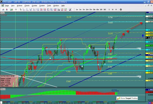The height and width of the screenshot is (104, 153).
Task: Open the Charts menu
Action: [x=26, y=5]
